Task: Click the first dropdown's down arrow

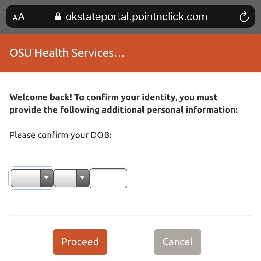Action: (x=47, y=178)
